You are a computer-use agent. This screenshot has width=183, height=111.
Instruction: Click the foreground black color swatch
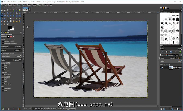10,28
